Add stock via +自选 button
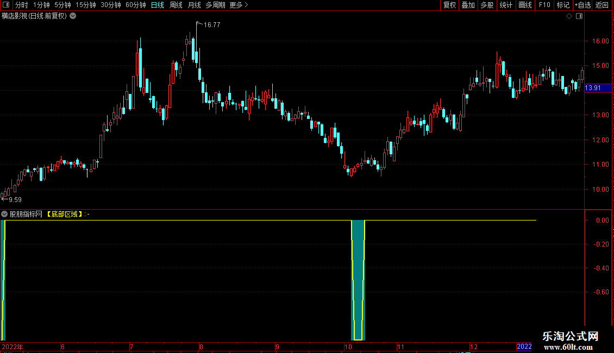 pyautogui.click(x=582, y=5)
